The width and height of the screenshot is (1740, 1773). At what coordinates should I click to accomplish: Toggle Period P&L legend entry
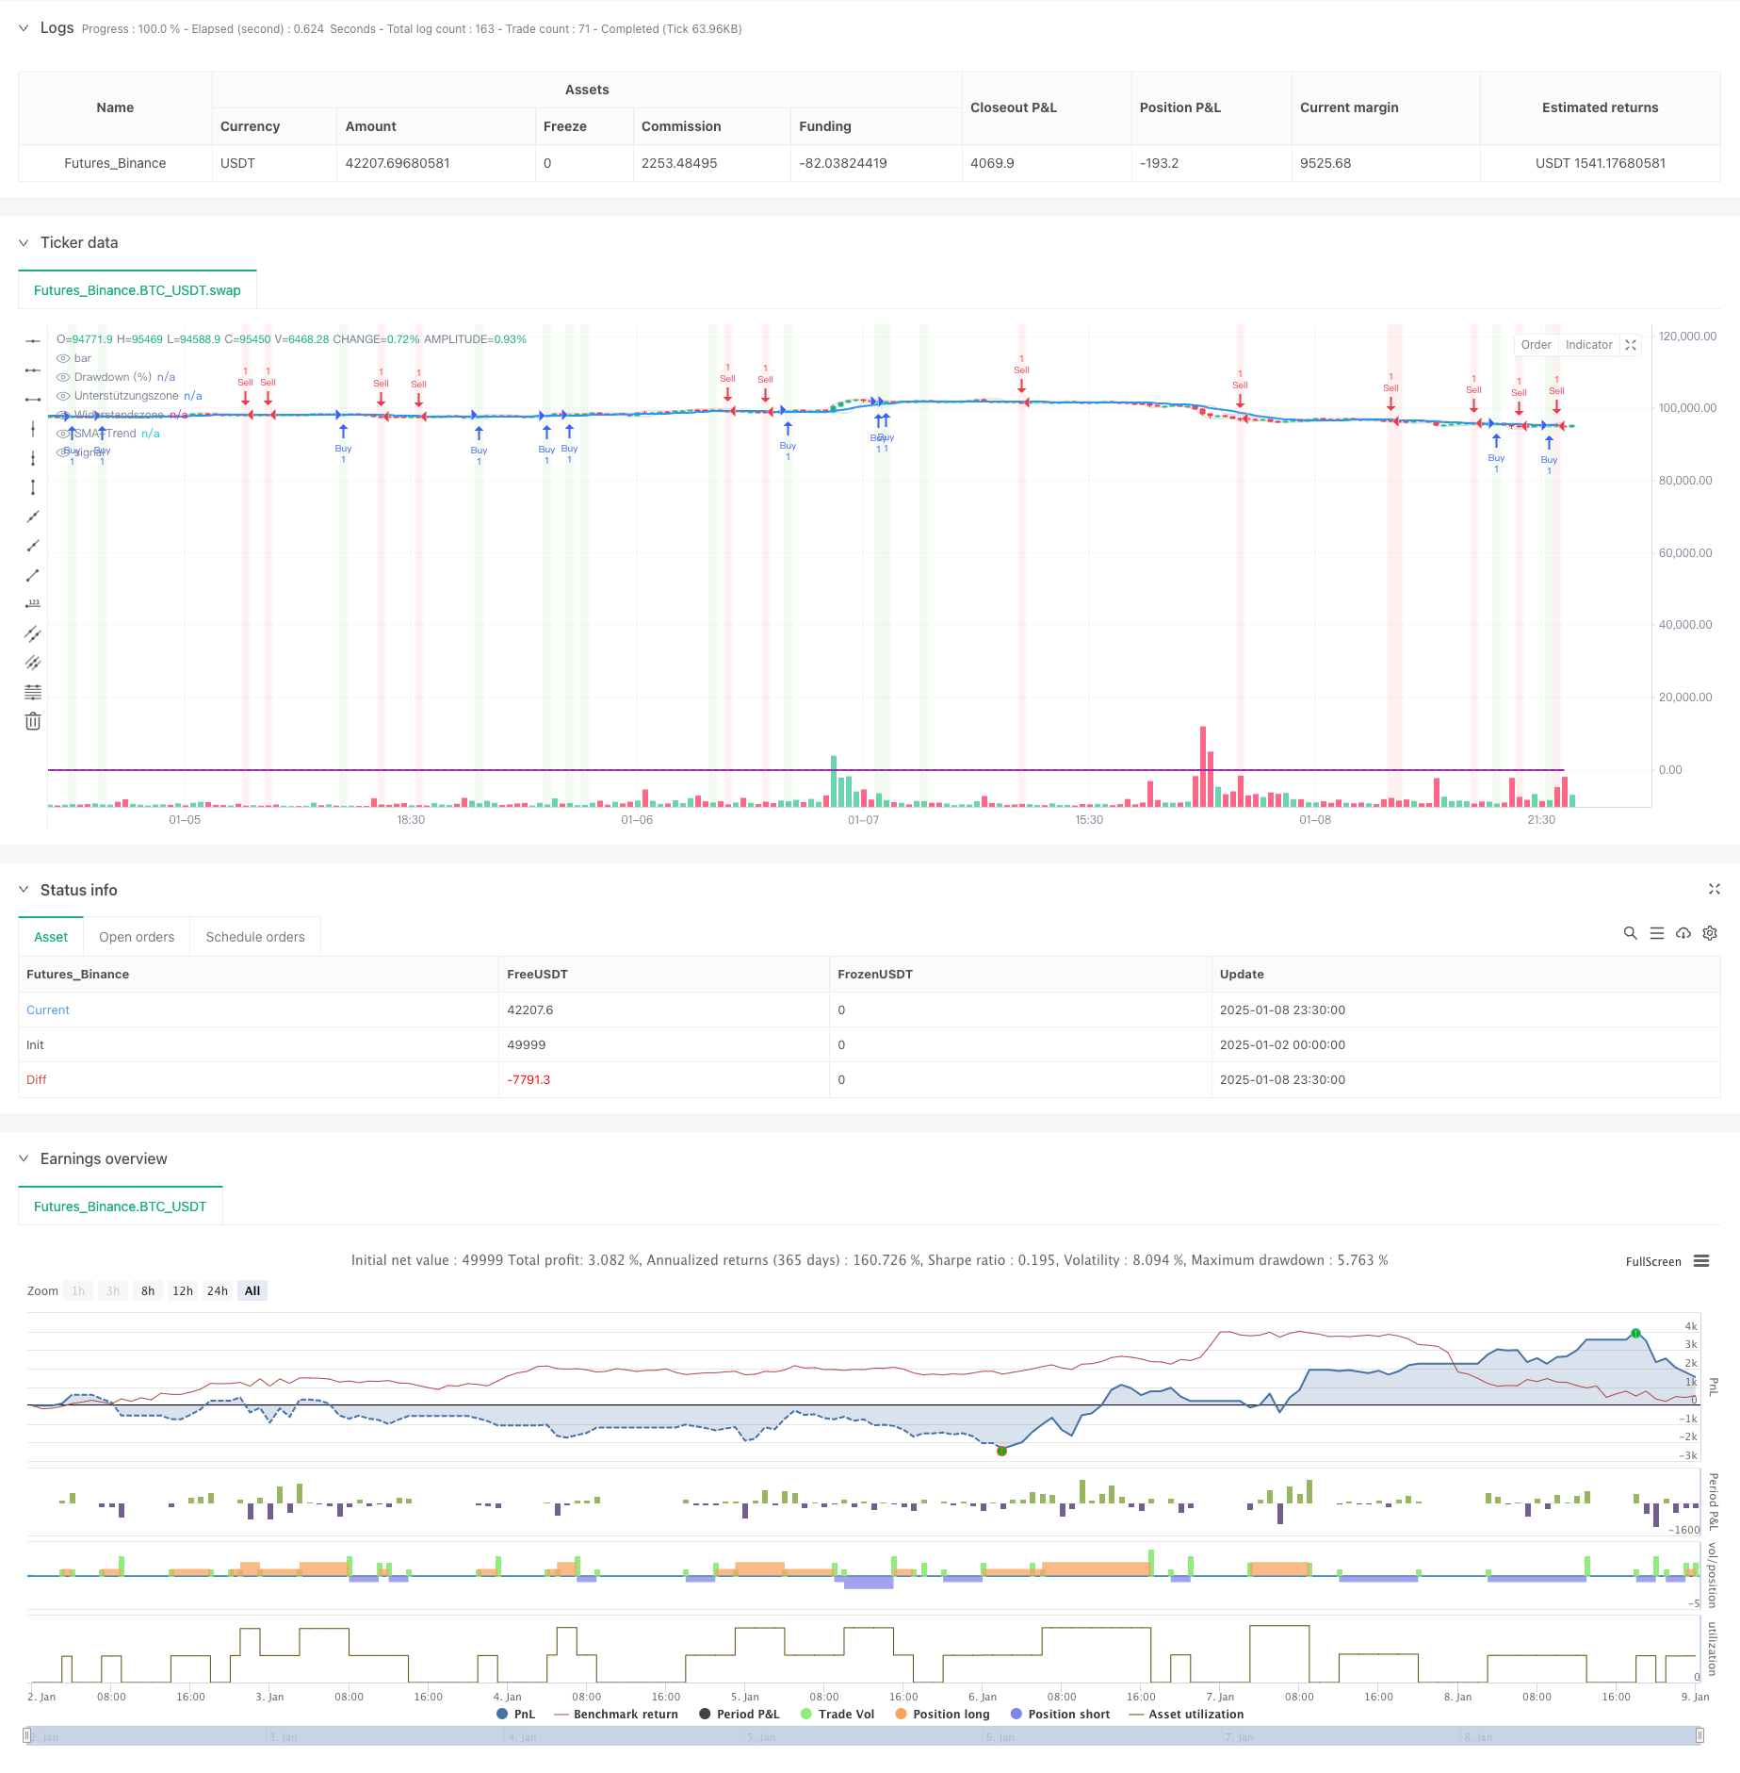(x=740, y=1714)
